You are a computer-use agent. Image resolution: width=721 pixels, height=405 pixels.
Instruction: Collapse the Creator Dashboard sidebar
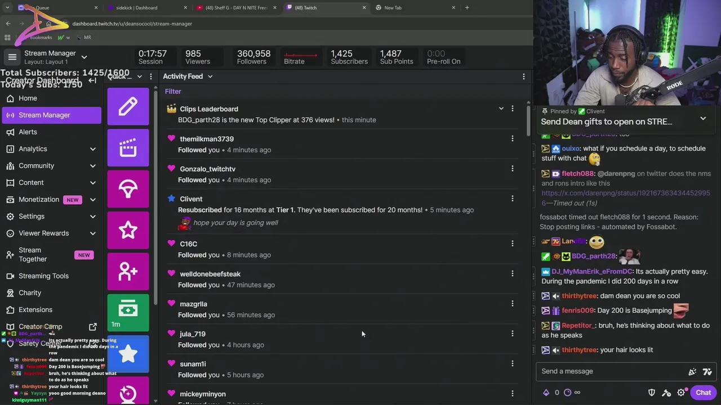point(92,80)
